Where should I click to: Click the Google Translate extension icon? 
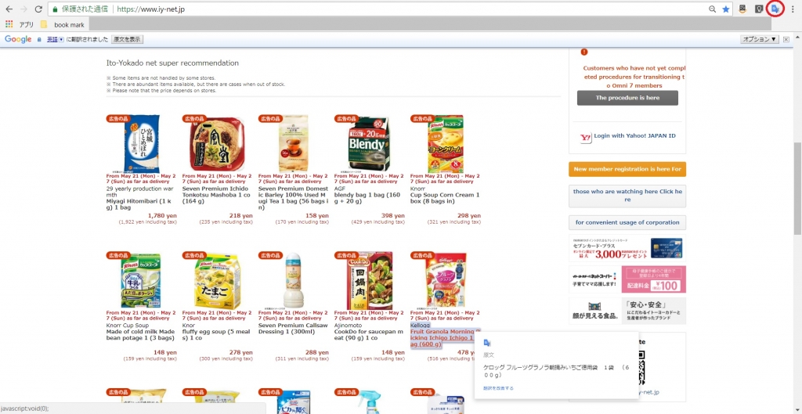[776, 9]
